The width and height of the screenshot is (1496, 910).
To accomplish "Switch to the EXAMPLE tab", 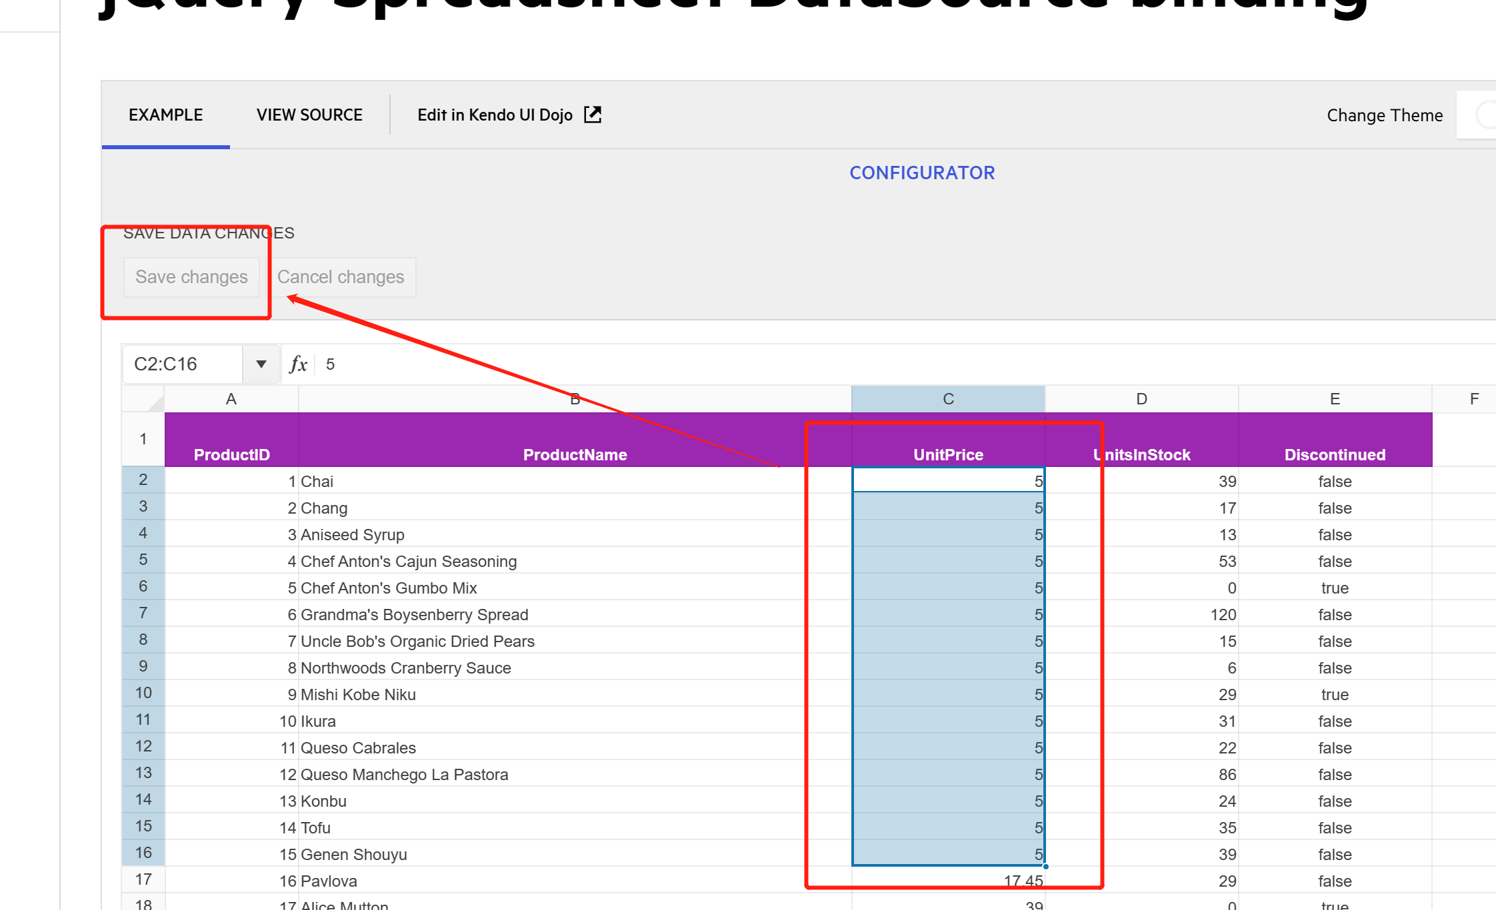I will tap(165, 115).
